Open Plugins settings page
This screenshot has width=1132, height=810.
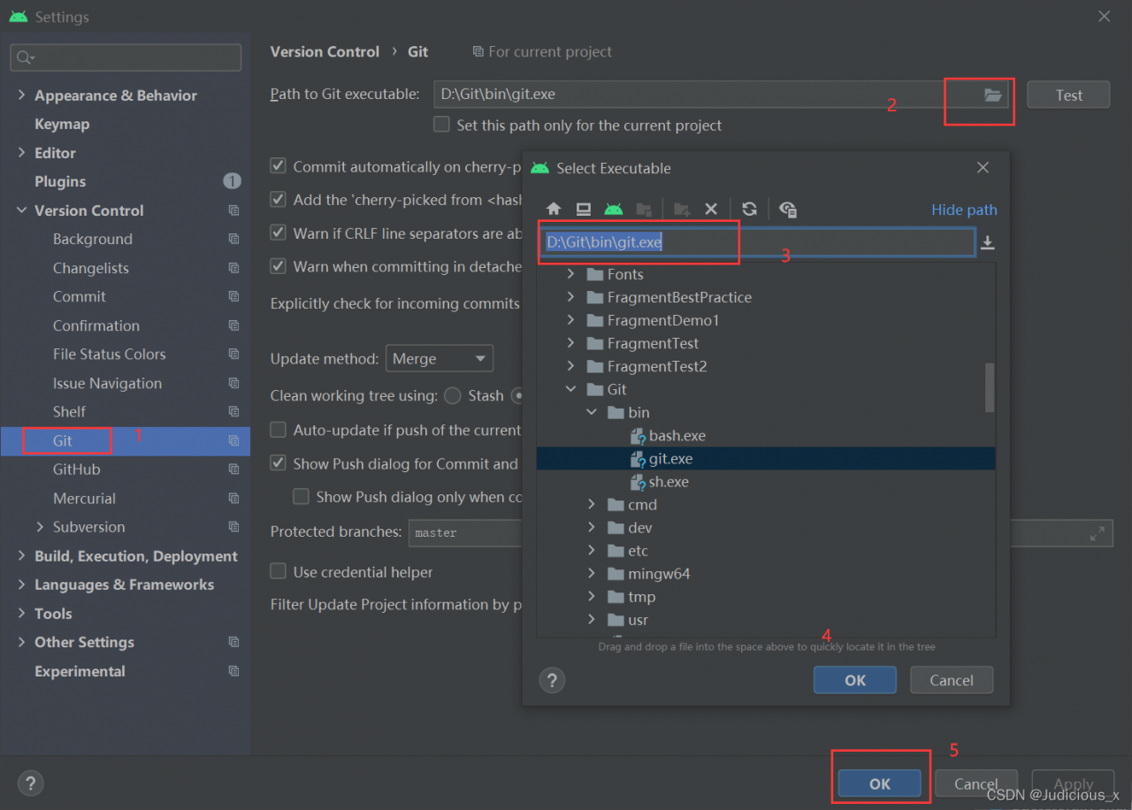pos(60,181)
